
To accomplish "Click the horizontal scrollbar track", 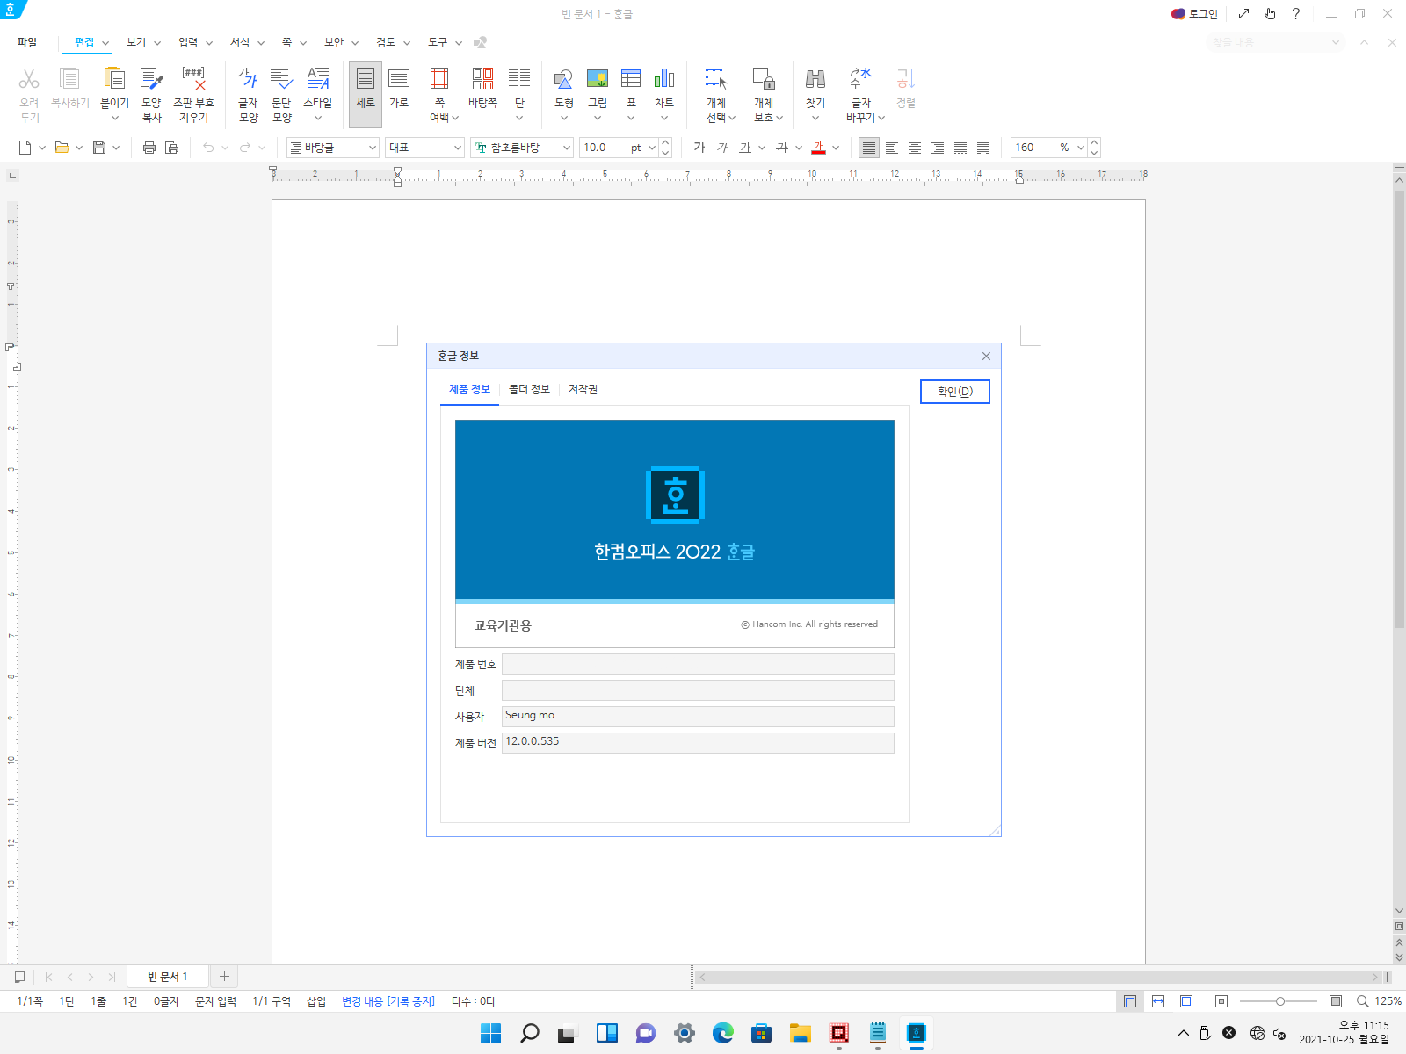I will [1039, 977].
